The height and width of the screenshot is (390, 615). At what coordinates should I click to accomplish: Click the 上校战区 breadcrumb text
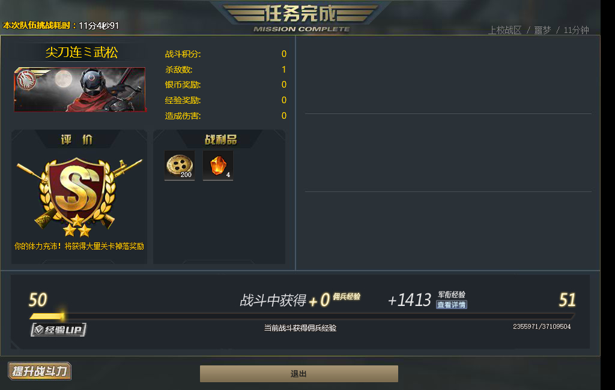(504, 30)
